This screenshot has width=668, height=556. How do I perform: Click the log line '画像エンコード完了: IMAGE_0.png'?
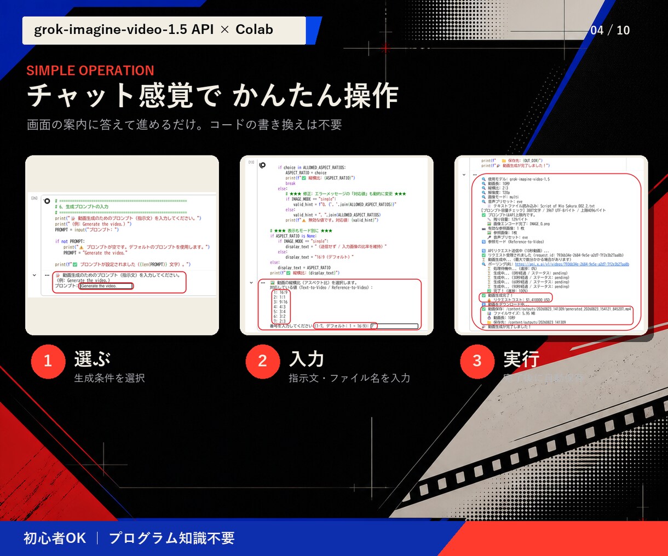click(x=518, y=224)
